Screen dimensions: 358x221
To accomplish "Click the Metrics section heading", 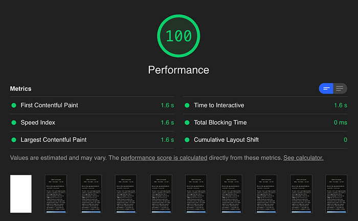I will pos(20,89).
